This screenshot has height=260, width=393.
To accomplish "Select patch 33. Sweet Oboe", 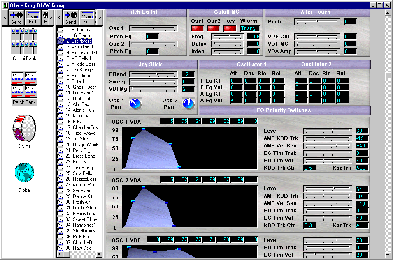I will pyautogui.click(x=81, y=219).
